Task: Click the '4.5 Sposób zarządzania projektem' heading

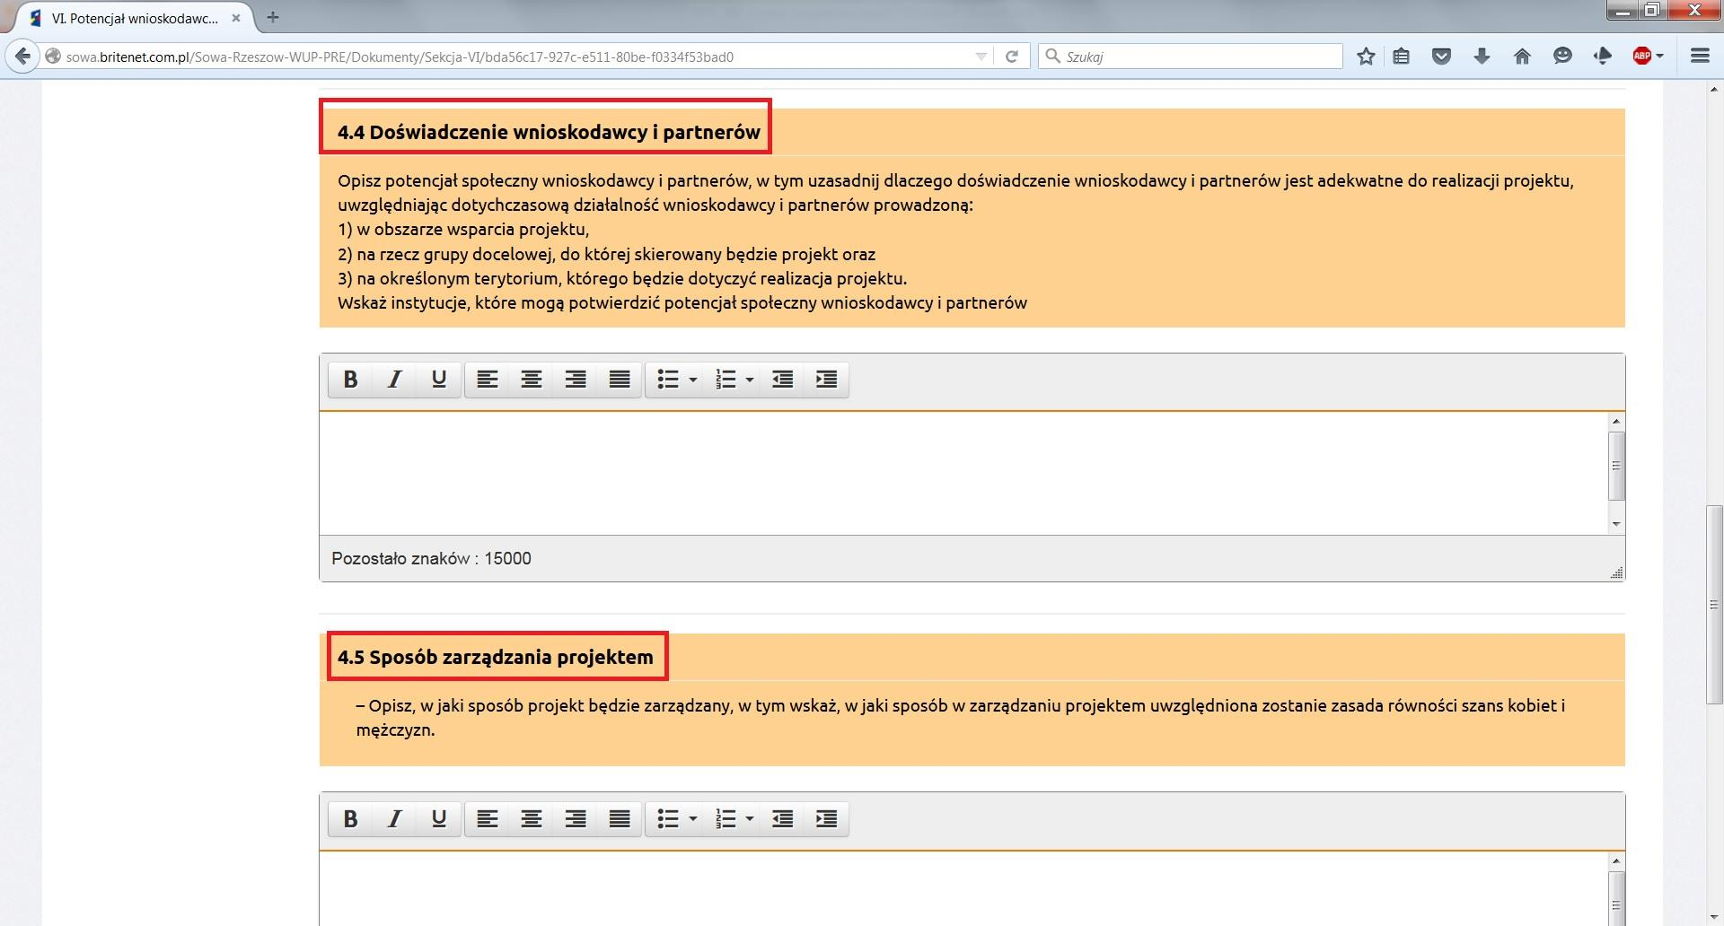Action: click(496, 657)
